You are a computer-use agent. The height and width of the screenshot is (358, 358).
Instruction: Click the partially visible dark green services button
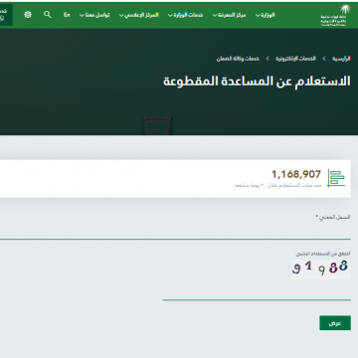point(6,15)
